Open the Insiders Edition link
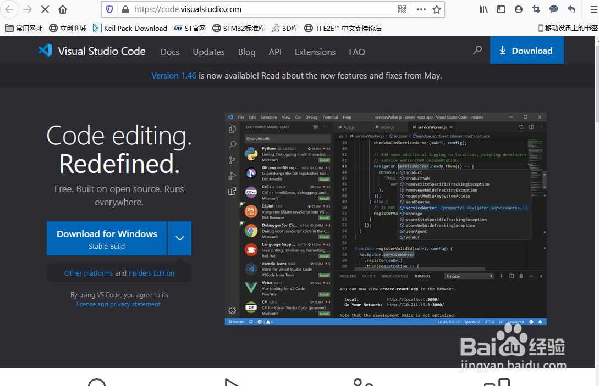Viewport: 599px width, 386px height. tap(151, 273)
